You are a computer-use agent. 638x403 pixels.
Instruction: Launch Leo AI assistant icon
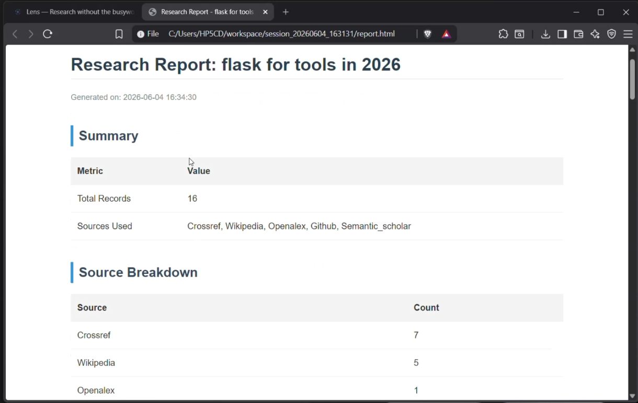click(595, 34)
